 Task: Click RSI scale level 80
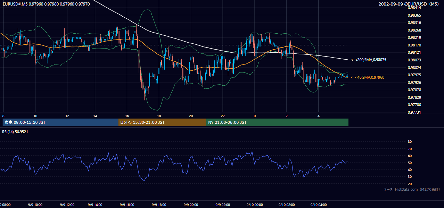[410, 142]
